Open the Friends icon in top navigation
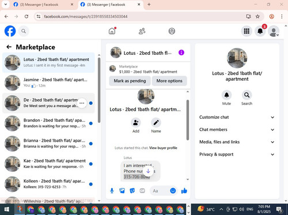Screen dimensions: 288x215 tap(142, 31)
